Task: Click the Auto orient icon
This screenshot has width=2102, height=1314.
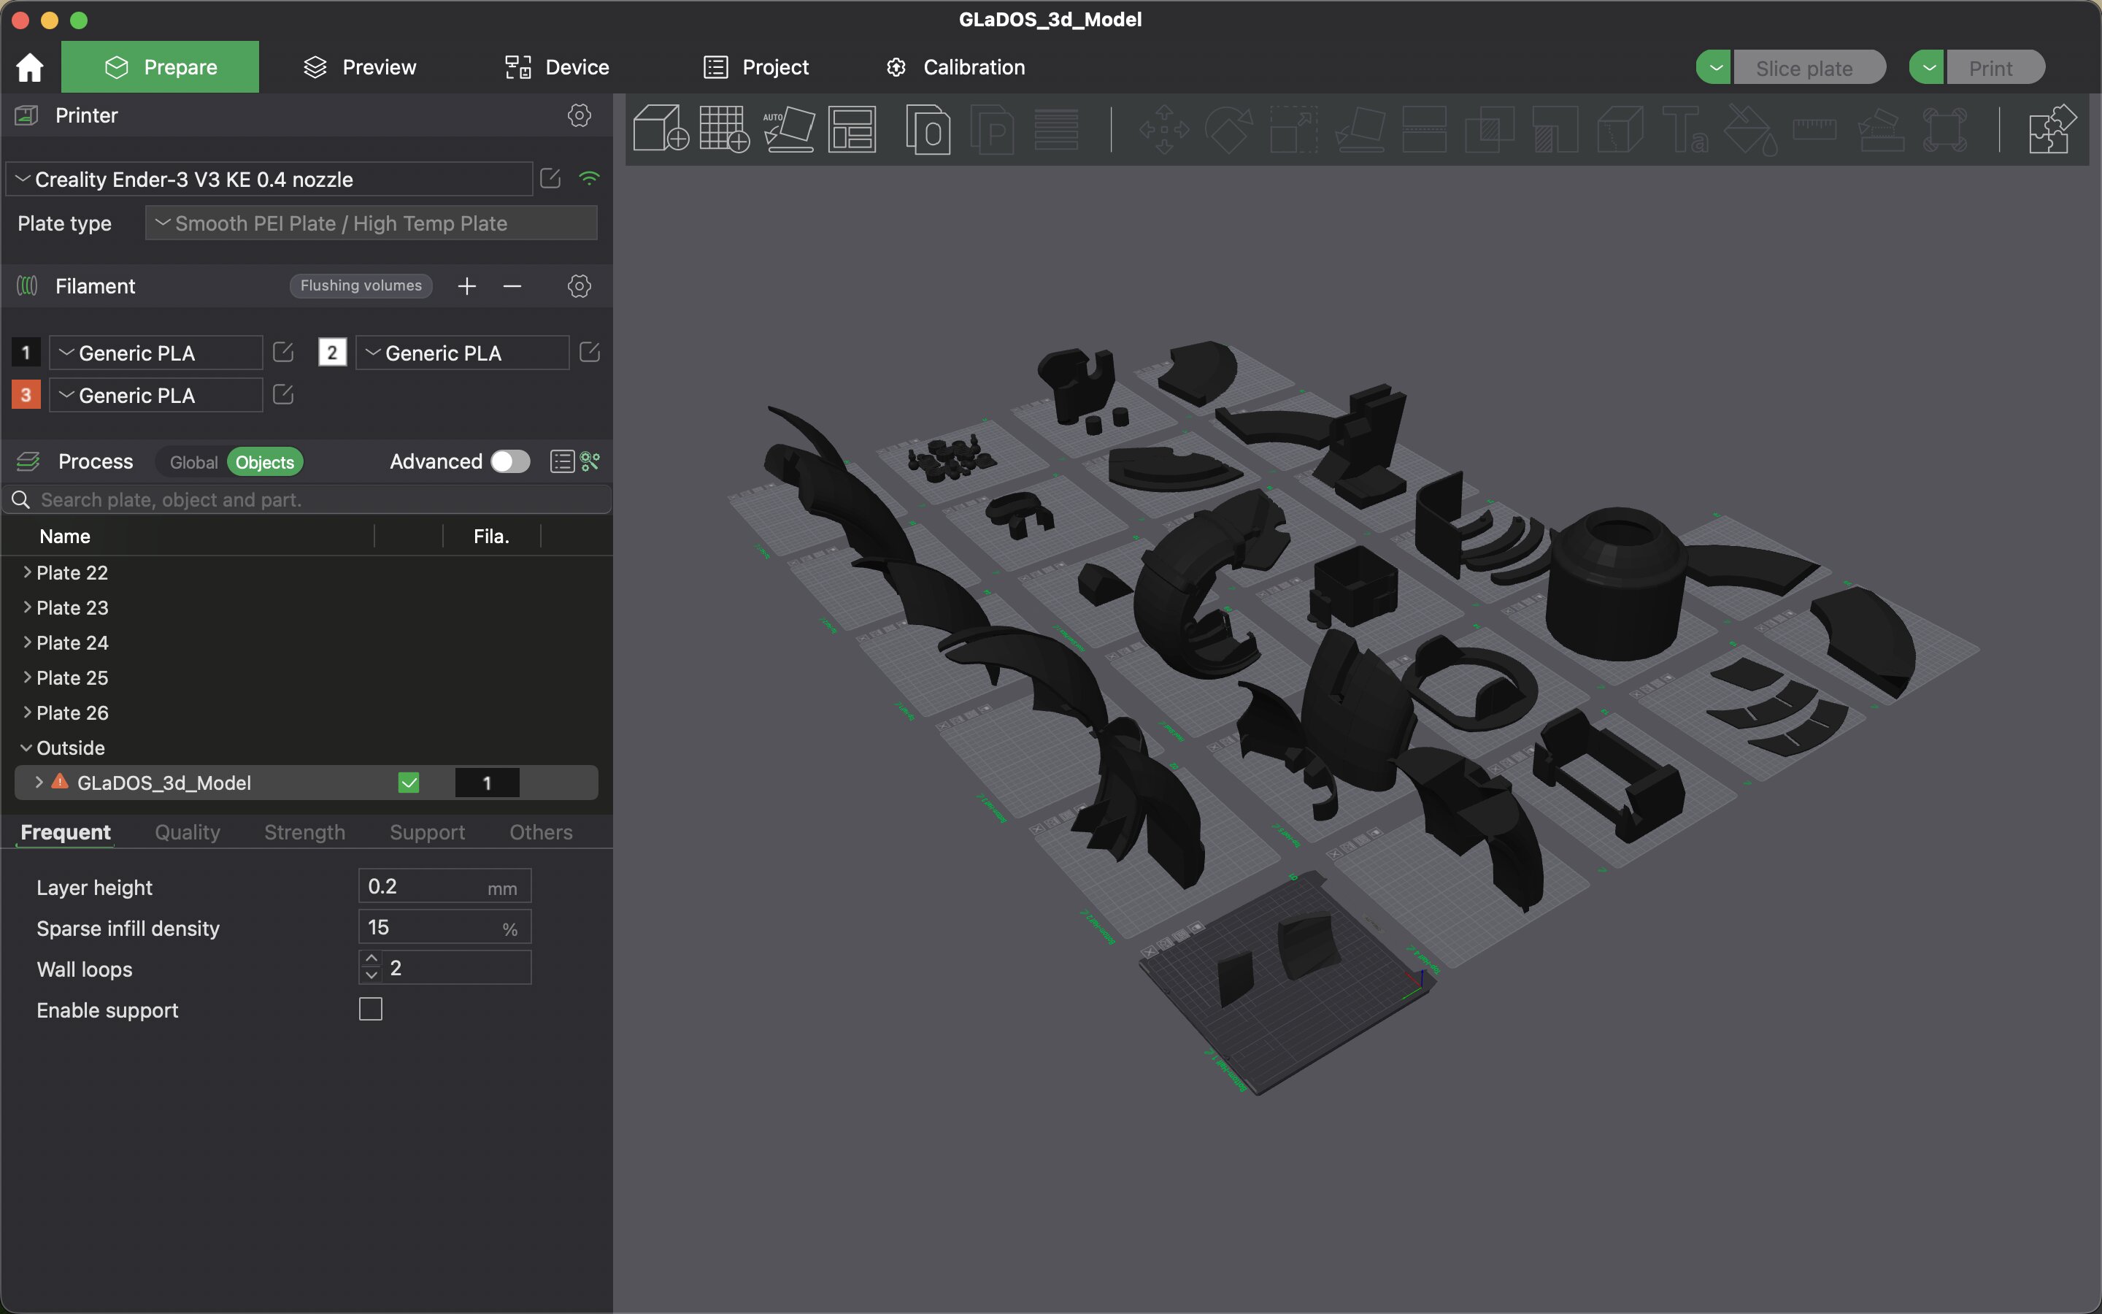Action: (x=789, y=128)
